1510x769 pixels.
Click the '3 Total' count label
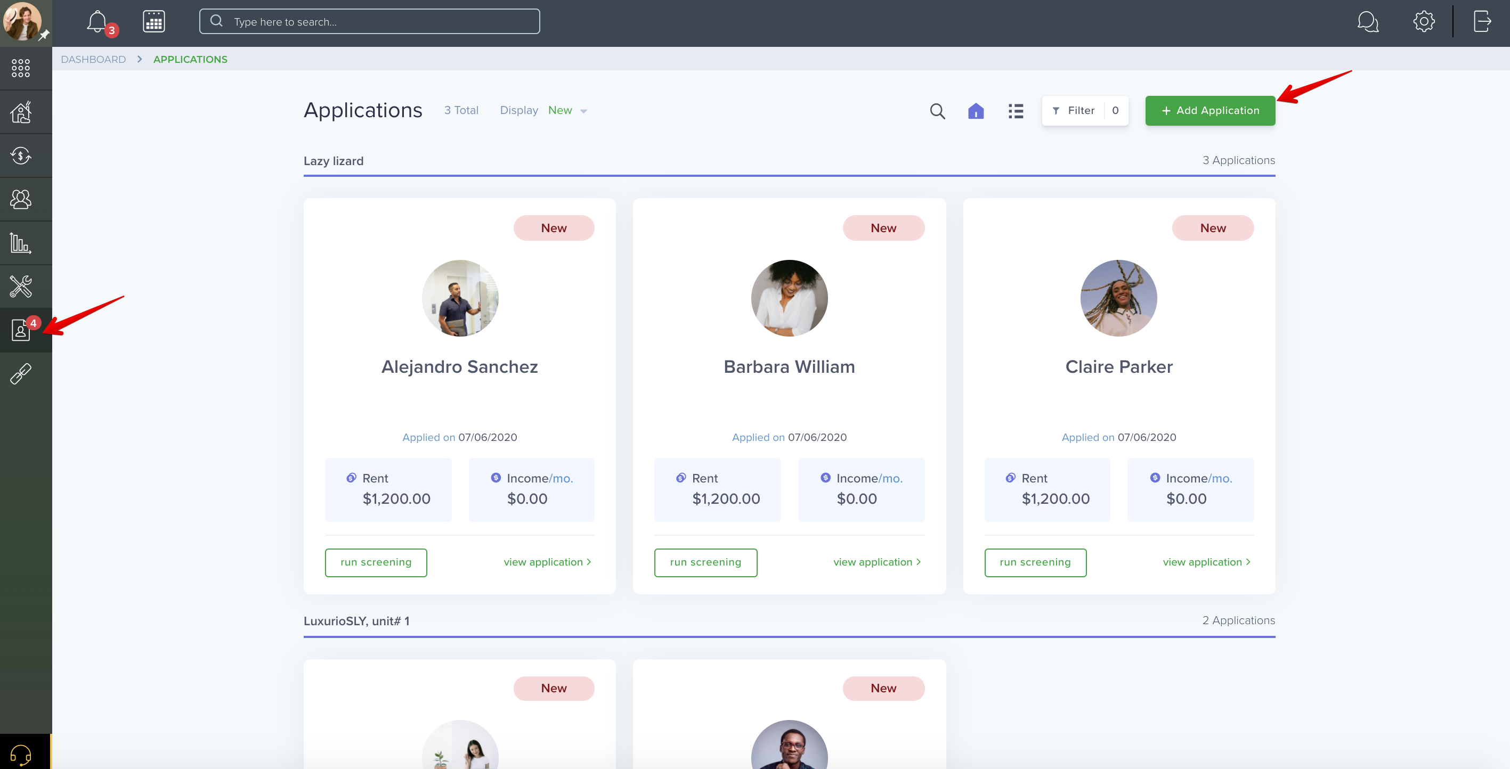pyautogui.click(x=461, y=110)
